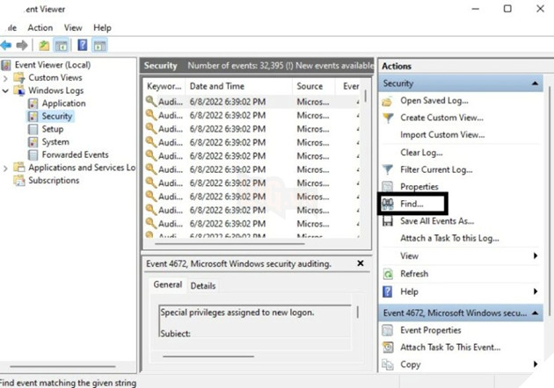Collapse the Security actions section header

point(536,83)
